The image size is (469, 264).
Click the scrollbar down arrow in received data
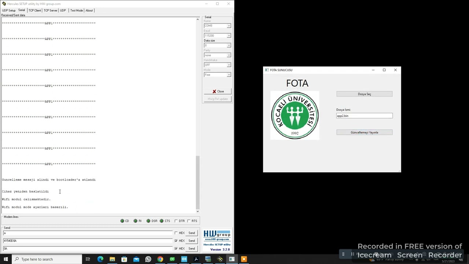pos(198,211)
